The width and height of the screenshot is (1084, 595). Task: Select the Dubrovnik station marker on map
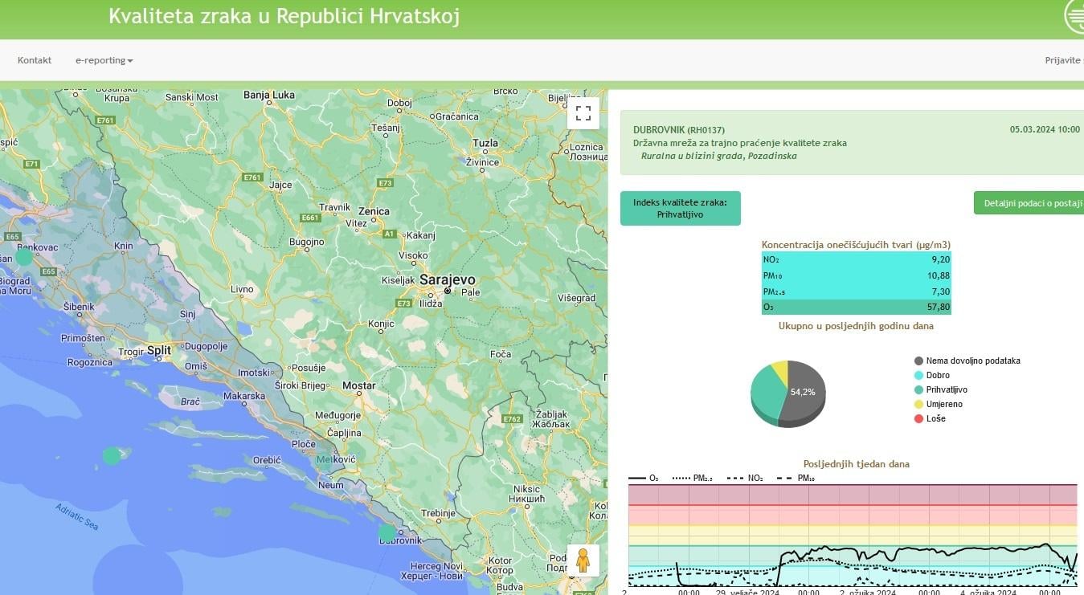coord(387,532)
